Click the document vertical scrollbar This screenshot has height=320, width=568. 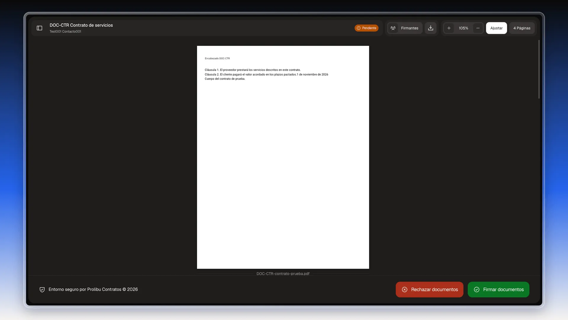(539, 70)
